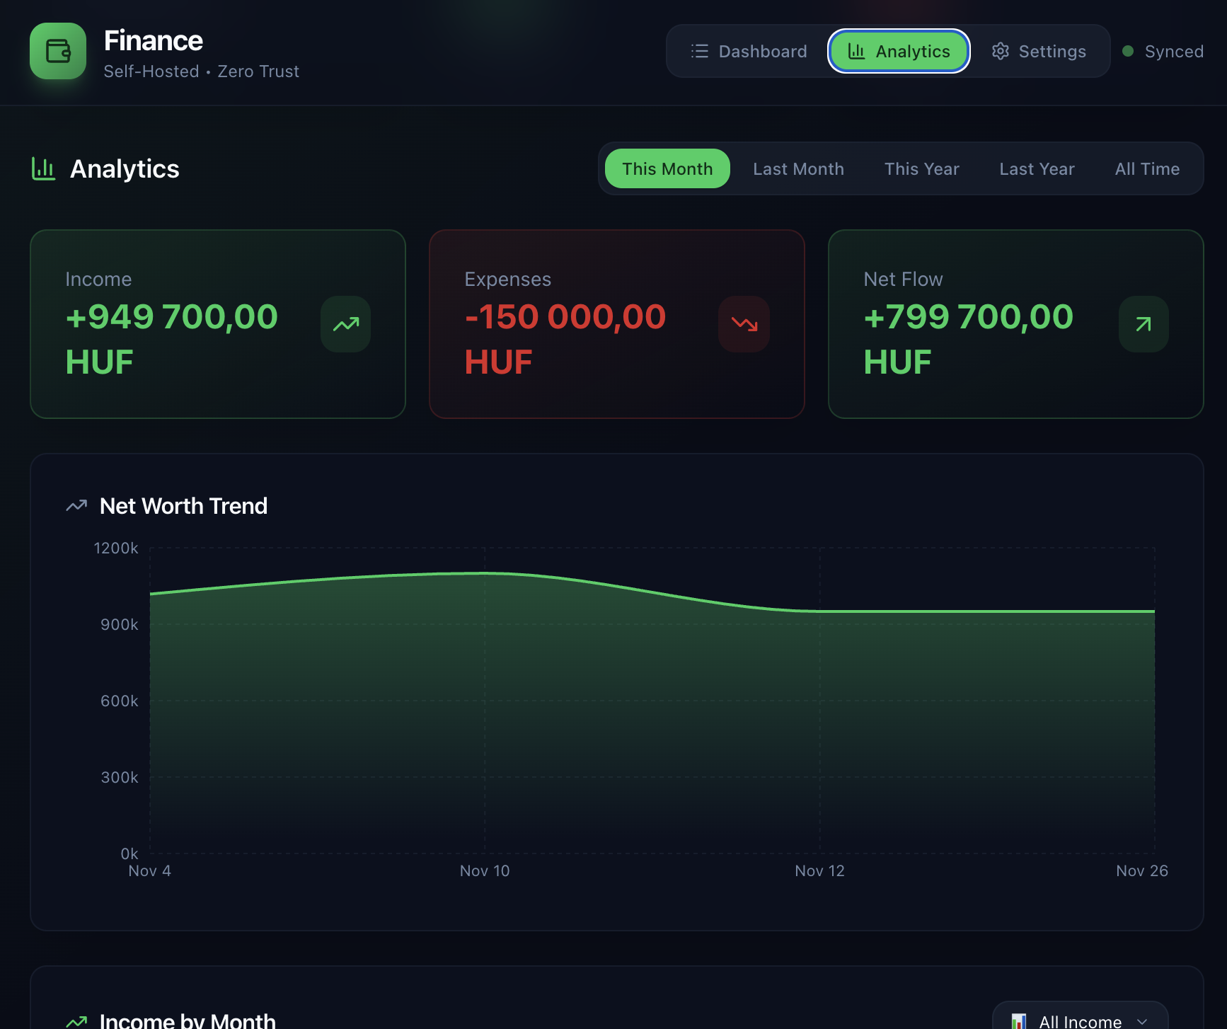Click the Nov 10 point on net worth chart
Viewport: 1227px width, 1029px height.
coord(485,573)
